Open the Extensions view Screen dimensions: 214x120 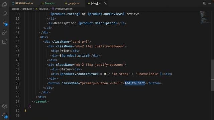pyautogui.click(x=4, y=41)
